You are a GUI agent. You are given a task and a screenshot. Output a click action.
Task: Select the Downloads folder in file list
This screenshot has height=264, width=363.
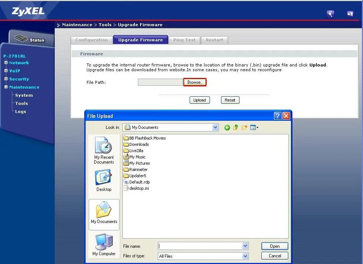139,144
